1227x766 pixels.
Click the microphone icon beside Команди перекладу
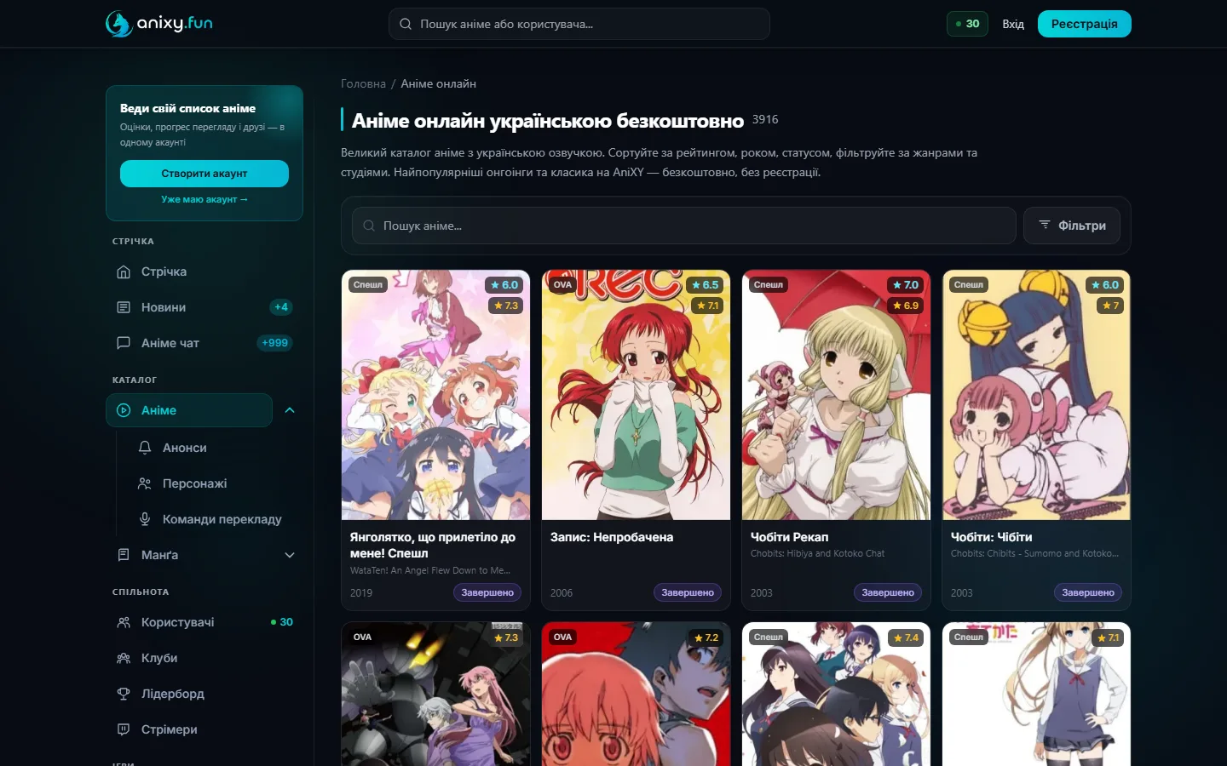[x=145, y=519]
